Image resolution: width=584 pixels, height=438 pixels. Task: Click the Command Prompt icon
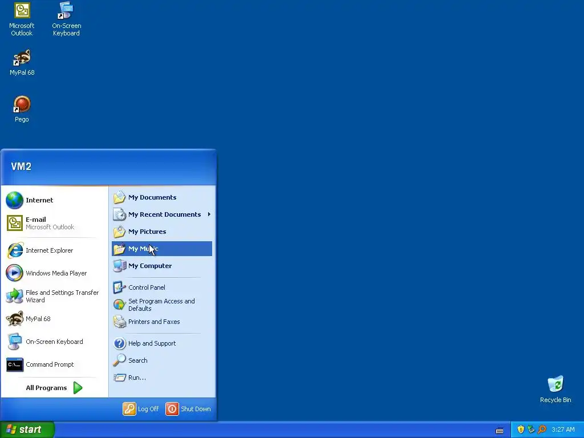coord(14,364)
